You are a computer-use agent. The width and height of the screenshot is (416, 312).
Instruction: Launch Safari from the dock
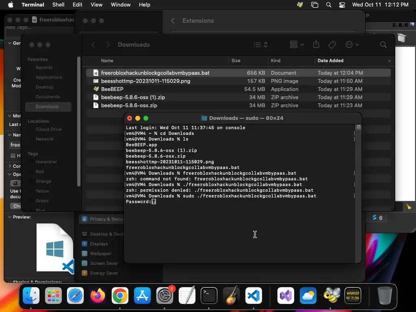click(x=75, y=296)
